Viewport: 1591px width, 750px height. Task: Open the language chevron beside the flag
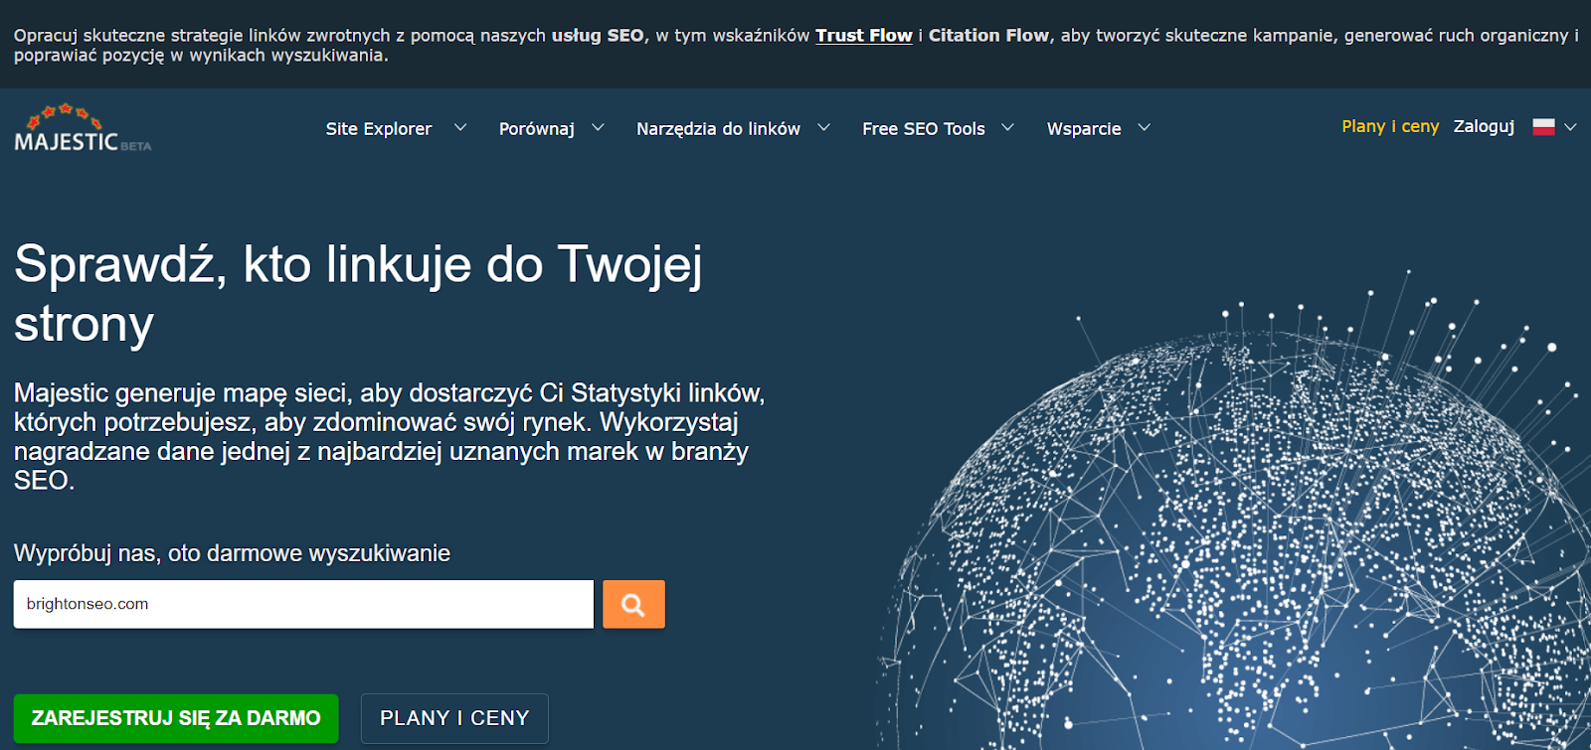(x=1570, y=127)
